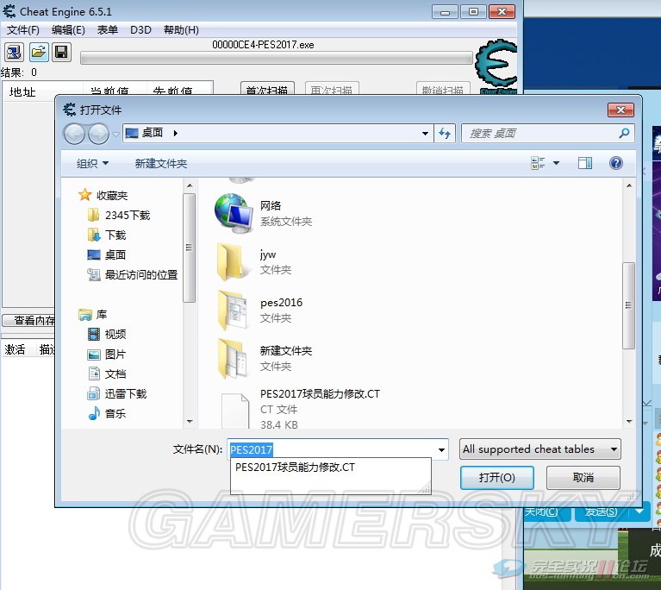Screen dimensions: 661x590
Task: Click the 打开(O) open button
Action: [496, 478]
